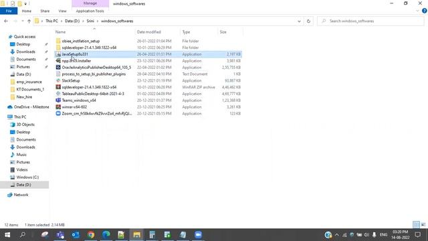
Task: Open pinned Downloads under Quick access
Action: click(25, 52)
